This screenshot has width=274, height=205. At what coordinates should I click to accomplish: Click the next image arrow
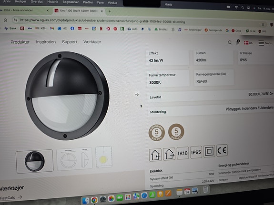coord(137,94)
